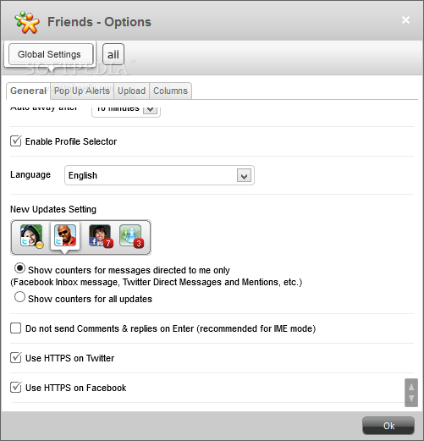Select the second Twitter profile with sunglasses
The height and width of the screenshot is (441, 424).
pyautogui.click(x=65, y=235)
